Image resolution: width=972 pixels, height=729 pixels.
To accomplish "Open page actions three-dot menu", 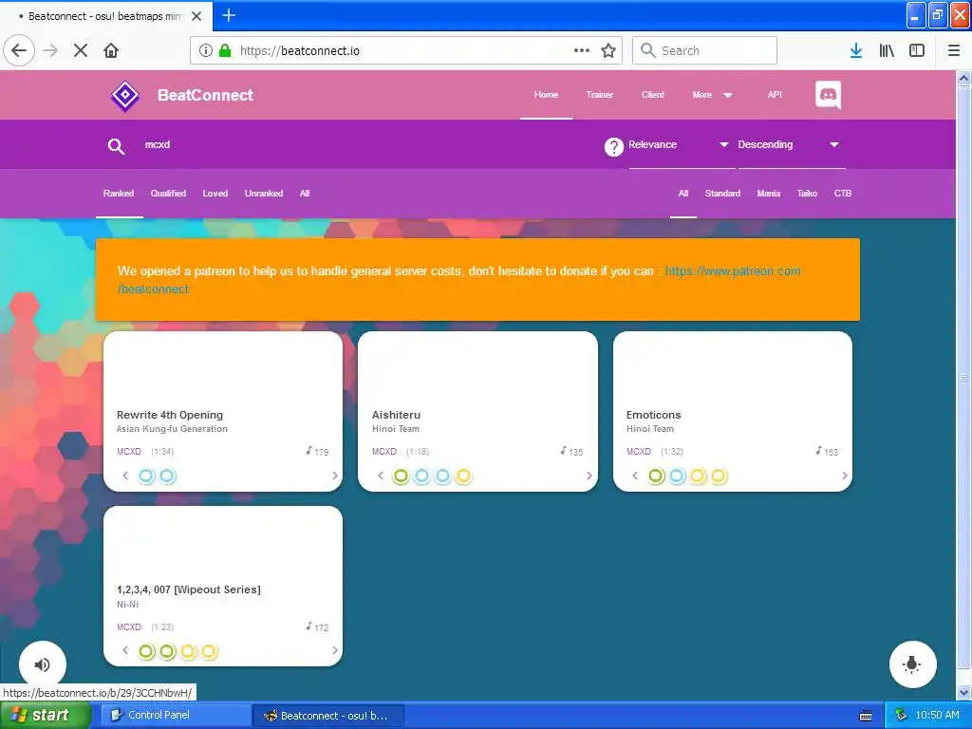I will coord(582,50).
